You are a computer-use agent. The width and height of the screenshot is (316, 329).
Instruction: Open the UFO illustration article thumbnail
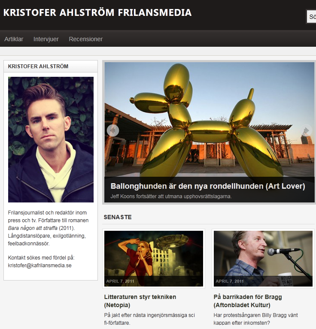click(x=154, y=259)
